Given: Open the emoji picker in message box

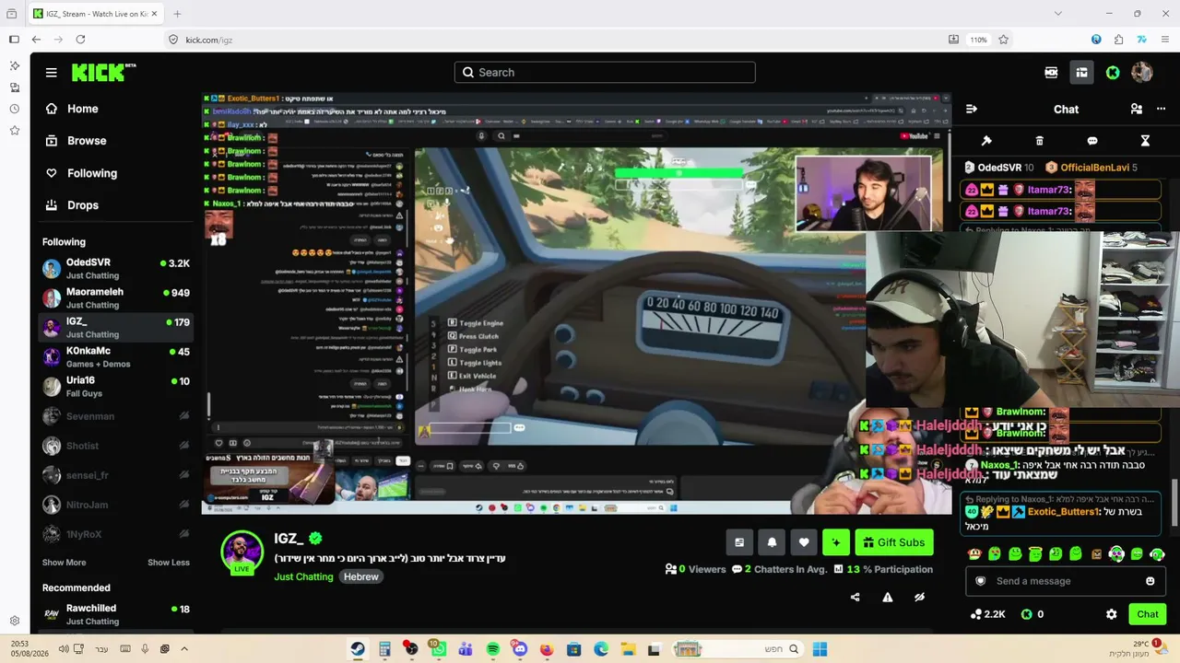Looking at the screenshot, I should (x=1150, y=581).
